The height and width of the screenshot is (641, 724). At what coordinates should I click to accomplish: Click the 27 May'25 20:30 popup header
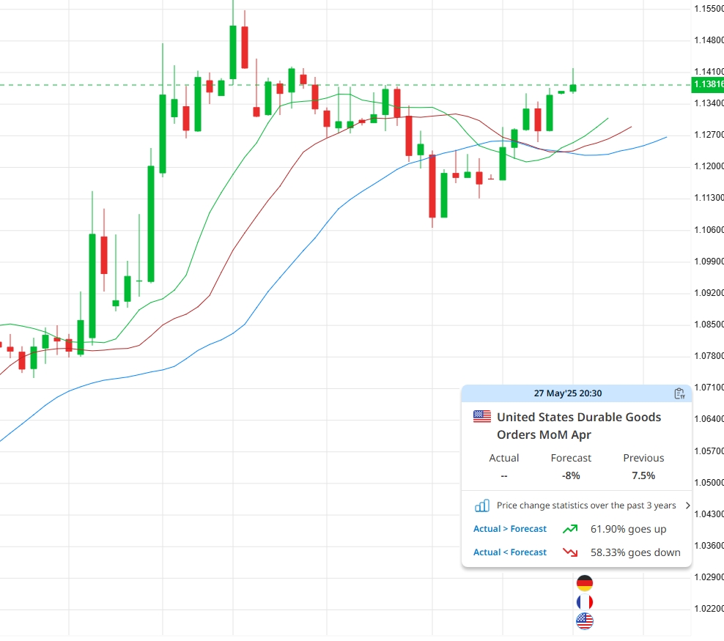568,393
